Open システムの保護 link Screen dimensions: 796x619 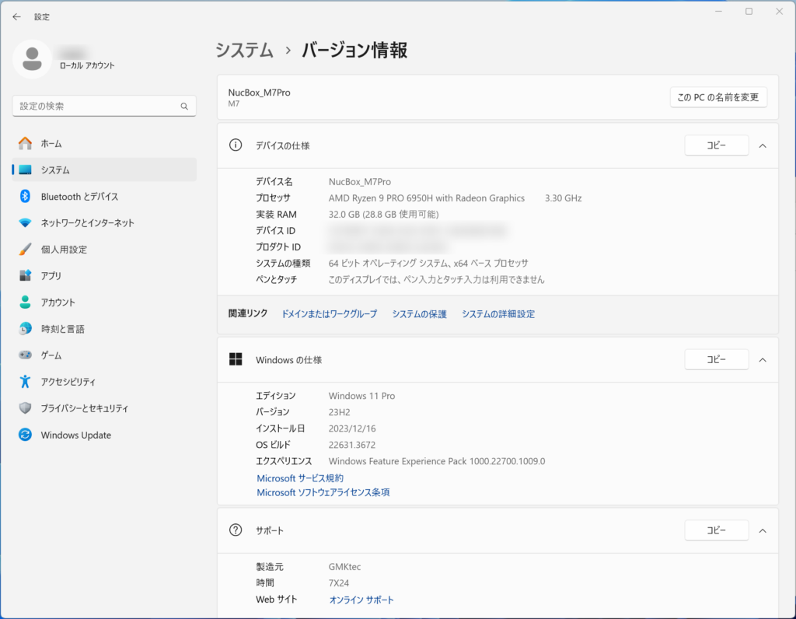coord(419,314)
